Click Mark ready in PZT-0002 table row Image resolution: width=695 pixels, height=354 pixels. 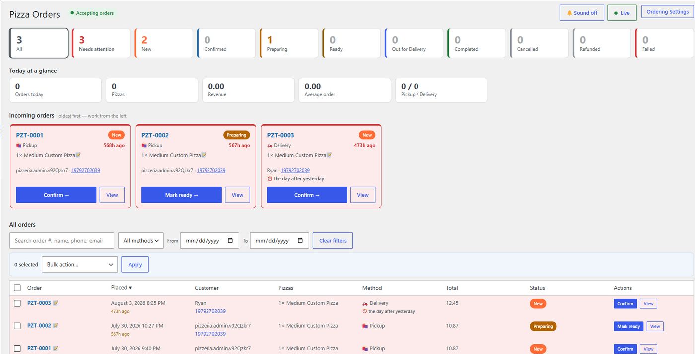click(x=628, y=326)
